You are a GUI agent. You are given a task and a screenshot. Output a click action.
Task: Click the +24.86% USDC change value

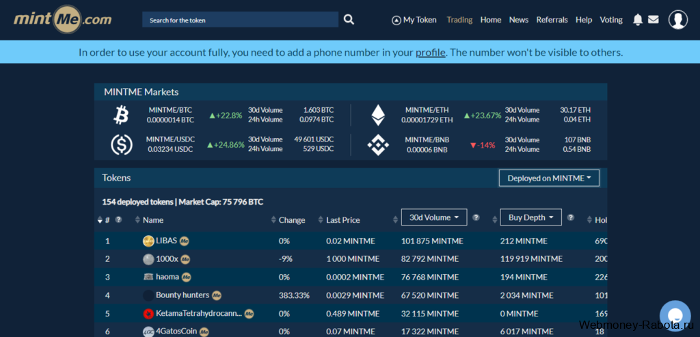(226, 145)
